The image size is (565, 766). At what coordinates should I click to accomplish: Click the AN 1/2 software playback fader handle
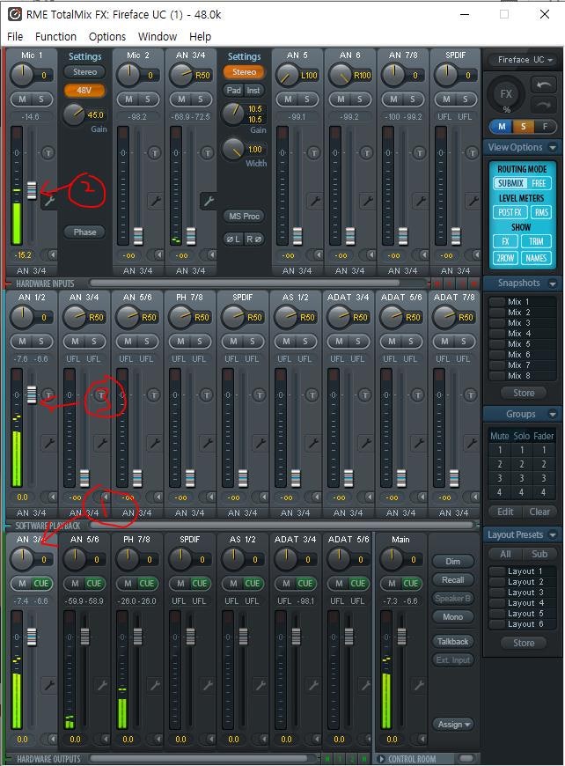(x=32, y=394)
